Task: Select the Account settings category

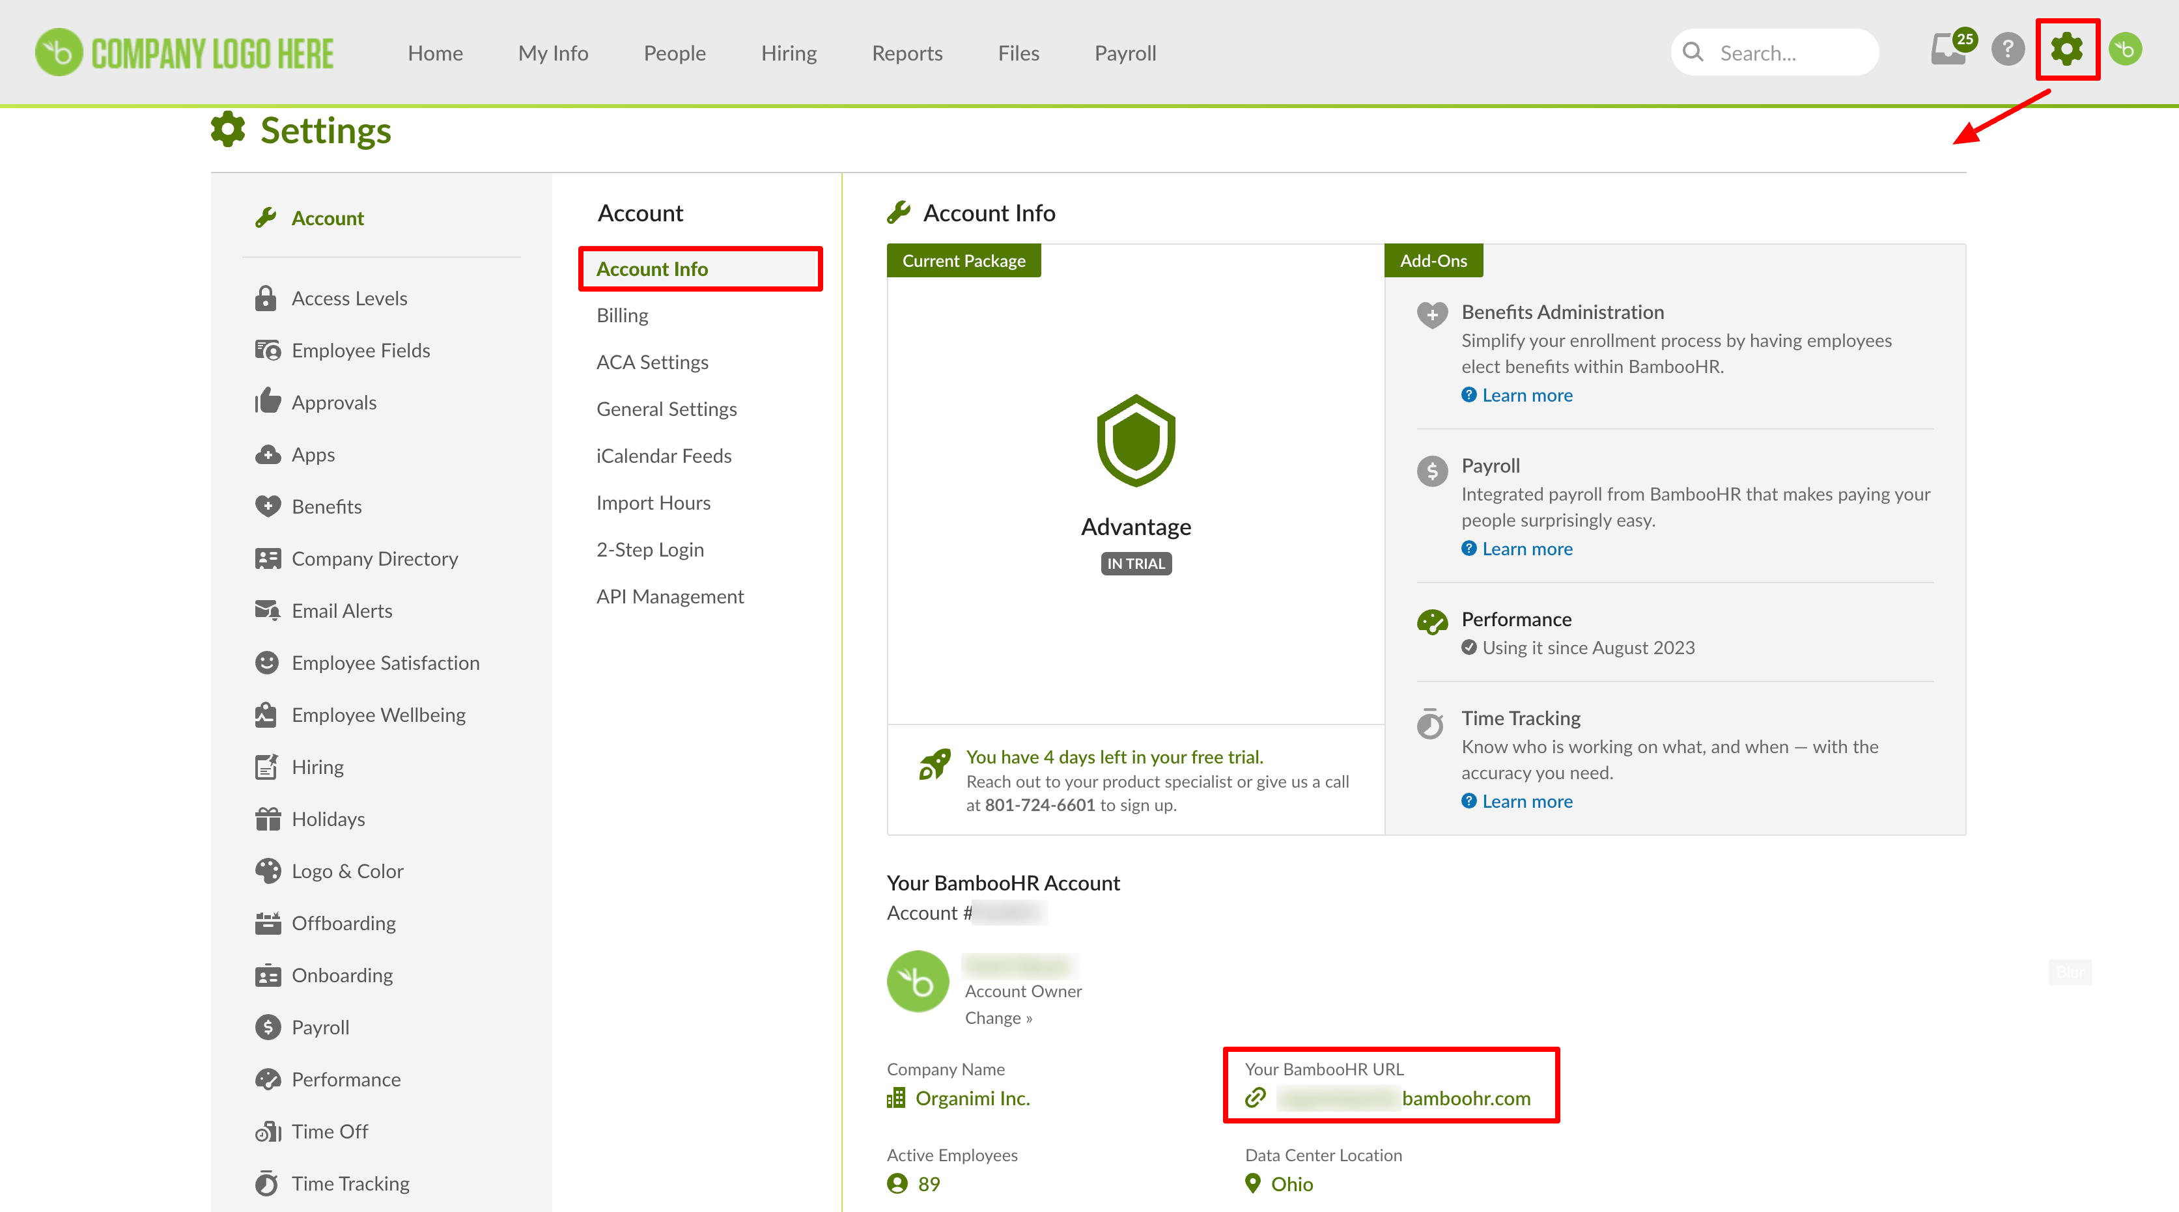Action: (328, 218)
